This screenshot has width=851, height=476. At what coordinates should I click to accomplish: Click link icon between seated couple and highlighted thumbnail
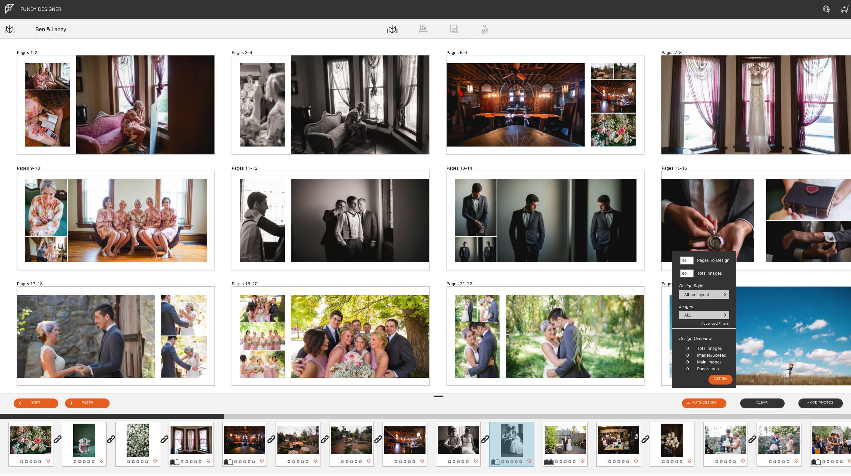click(485, 439)
